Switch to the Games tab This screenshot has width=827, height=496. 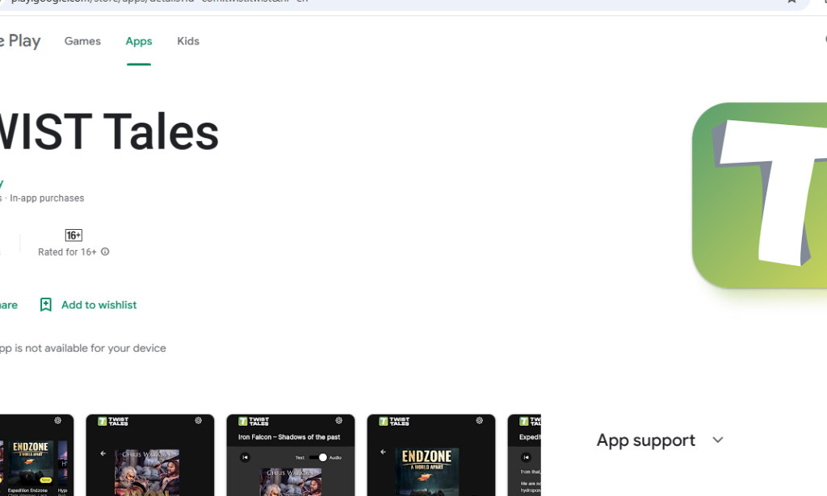click(x=82, y=41)
